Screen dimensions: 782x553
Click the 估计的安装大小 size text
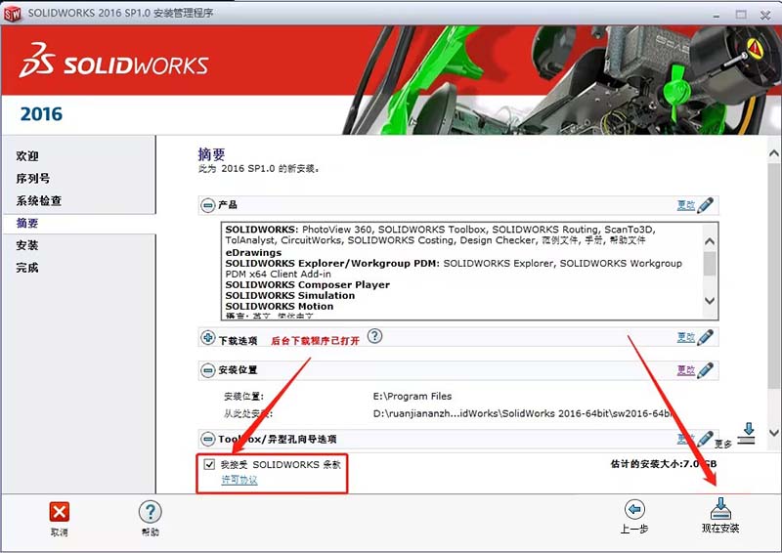pyautogui.click(x=664, y=464)
